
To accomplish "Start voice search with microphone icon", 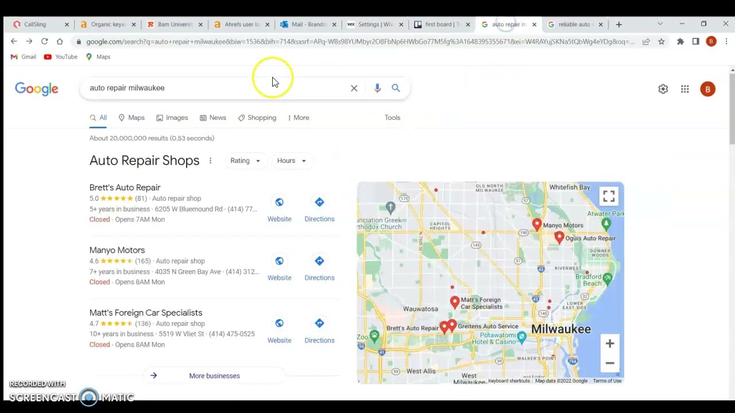I will point(377,88).
